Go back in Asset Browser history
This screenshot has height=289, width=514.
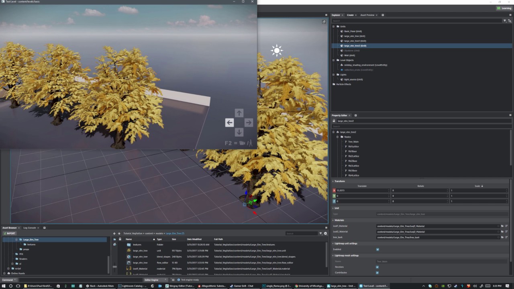tap(114, 233)
